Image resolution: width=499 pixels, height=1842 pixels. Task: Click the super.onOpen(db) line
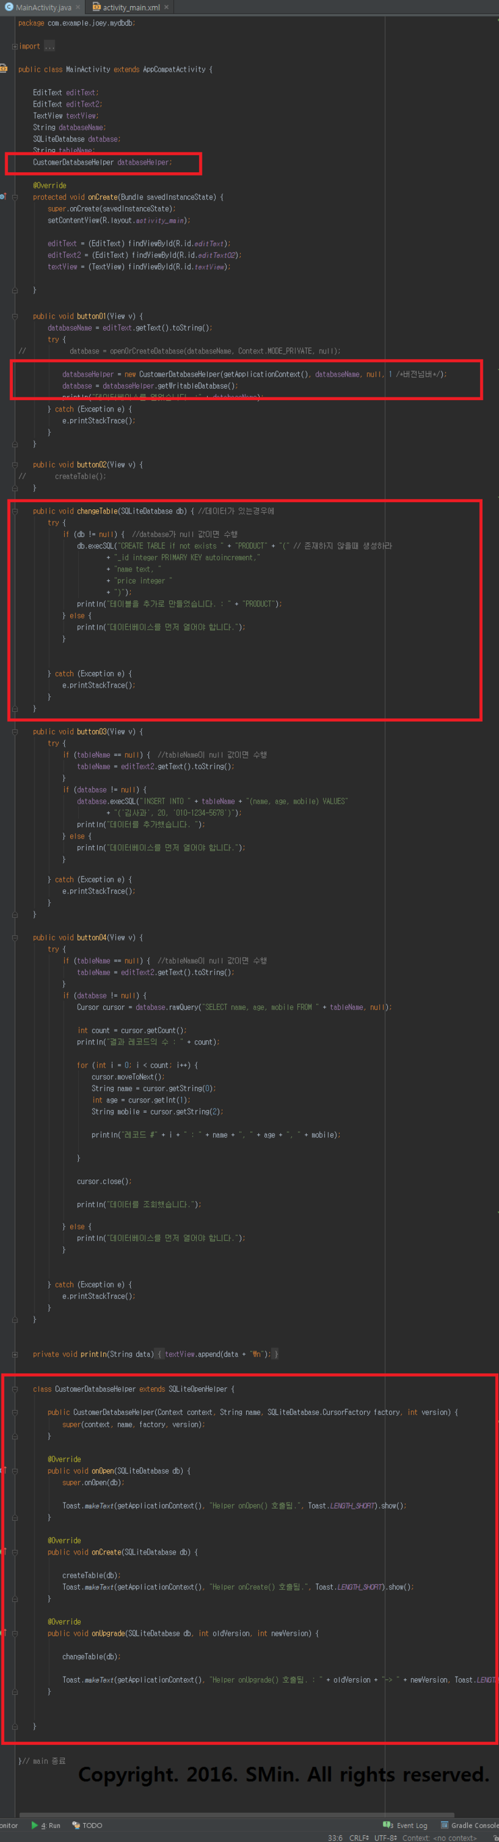[93, 1482]
